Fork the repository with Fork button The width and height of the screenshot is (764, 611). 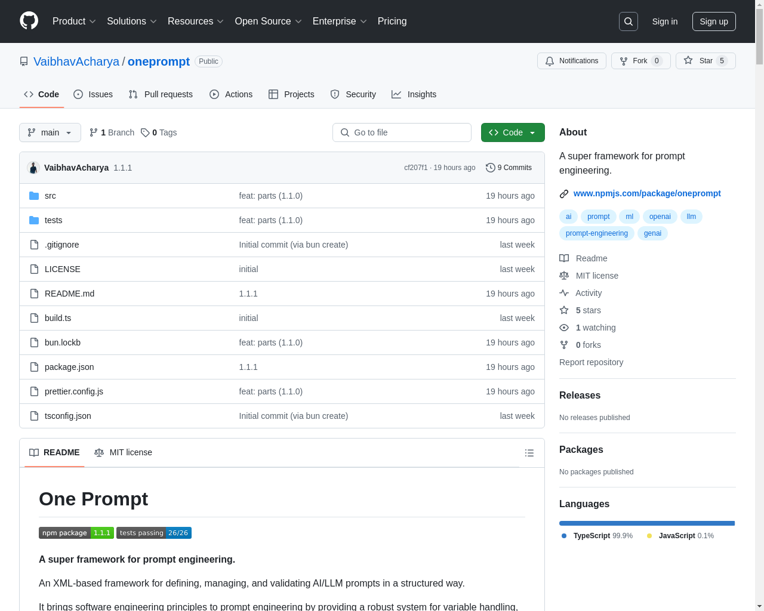(x=641, y=61)
